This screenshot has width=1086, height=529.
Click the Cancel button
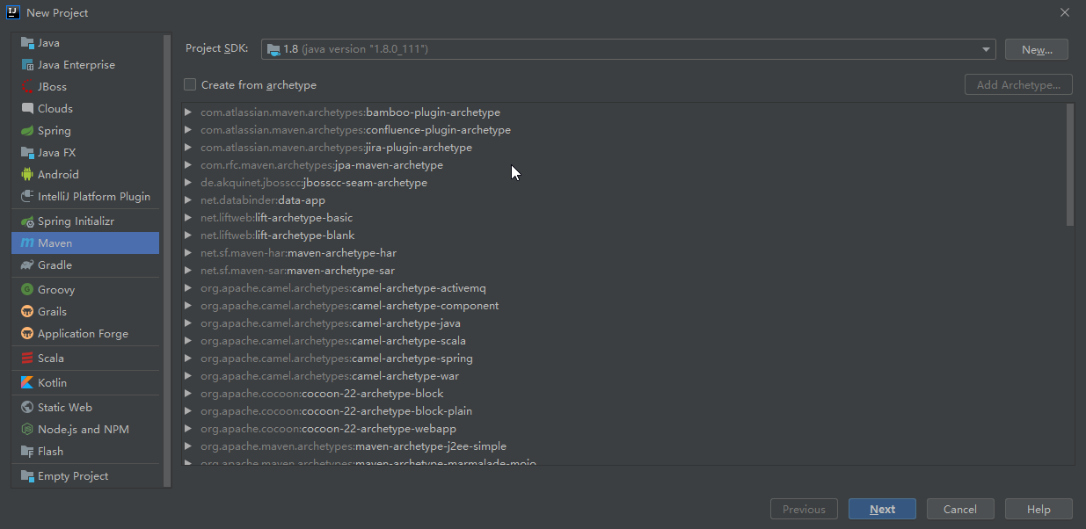[x=960, y=509]
